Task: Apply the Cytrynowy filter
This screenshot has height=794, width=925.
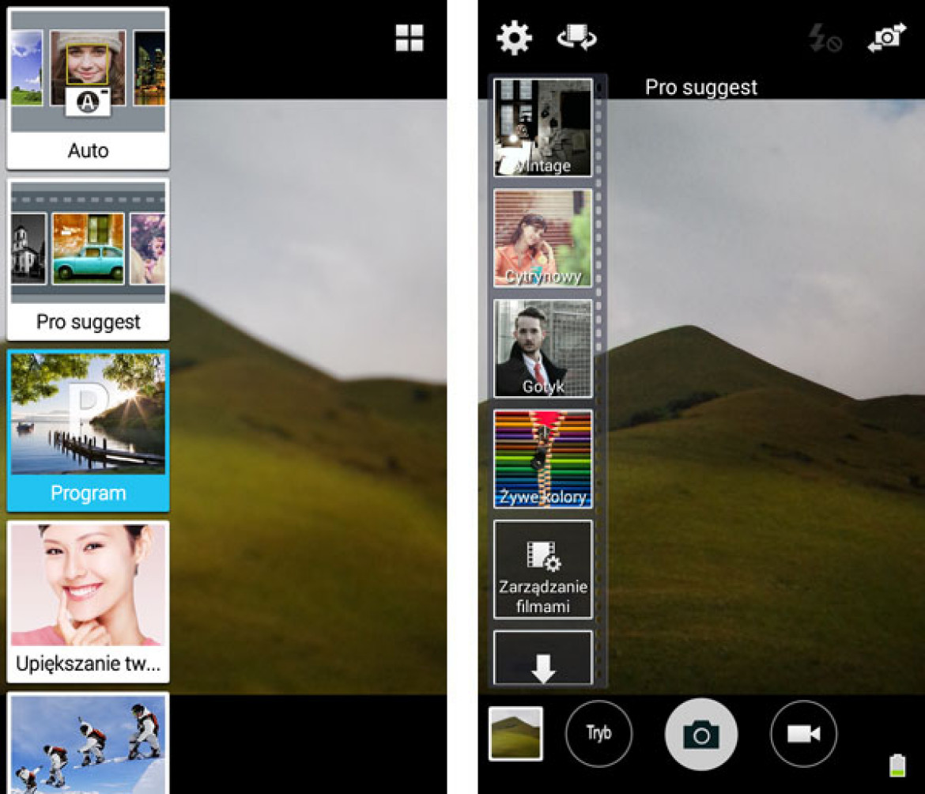Action: [542, 238]
